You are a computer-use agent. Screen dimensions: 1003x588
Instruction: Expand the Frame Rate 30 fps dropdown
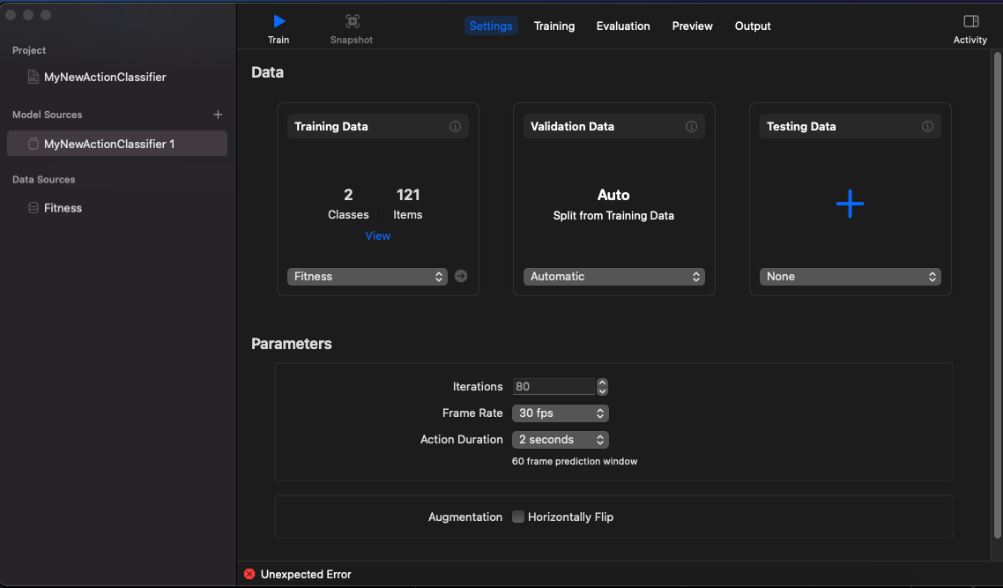click(560, 413)
